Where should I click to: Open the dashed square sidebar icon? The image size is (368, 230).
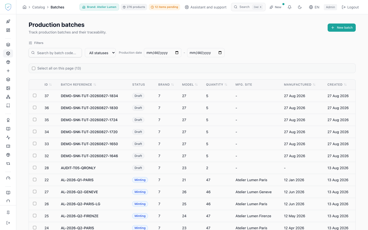[8, 106]
